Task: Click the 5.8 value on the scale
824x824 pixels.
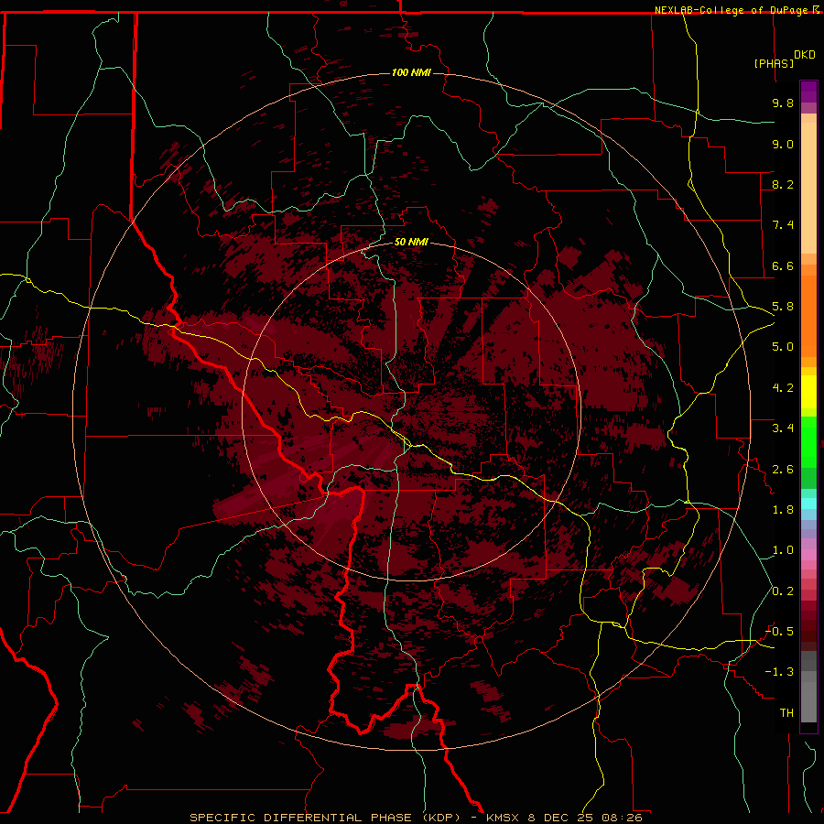Action: [783, 307]
